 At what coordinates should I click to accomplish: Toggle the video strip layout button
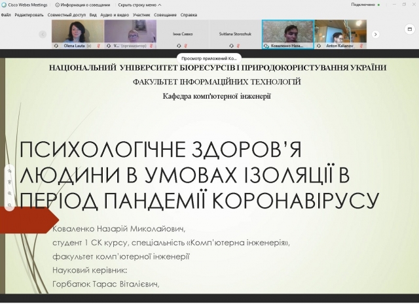(410, 29)
